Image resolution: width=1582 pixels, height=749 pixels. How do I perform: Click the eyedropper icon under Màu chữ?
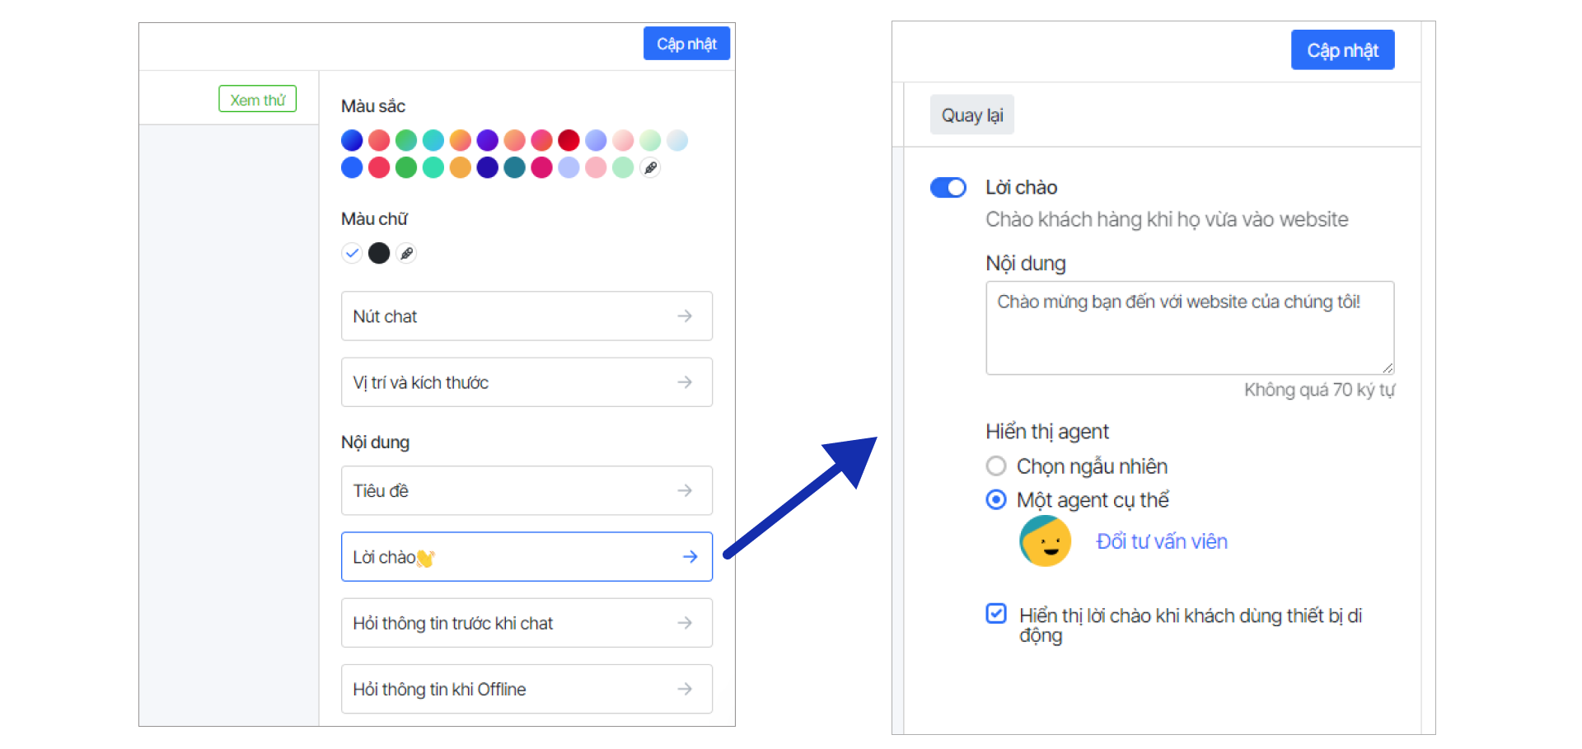pyautogui.click(x=406, y=254)
